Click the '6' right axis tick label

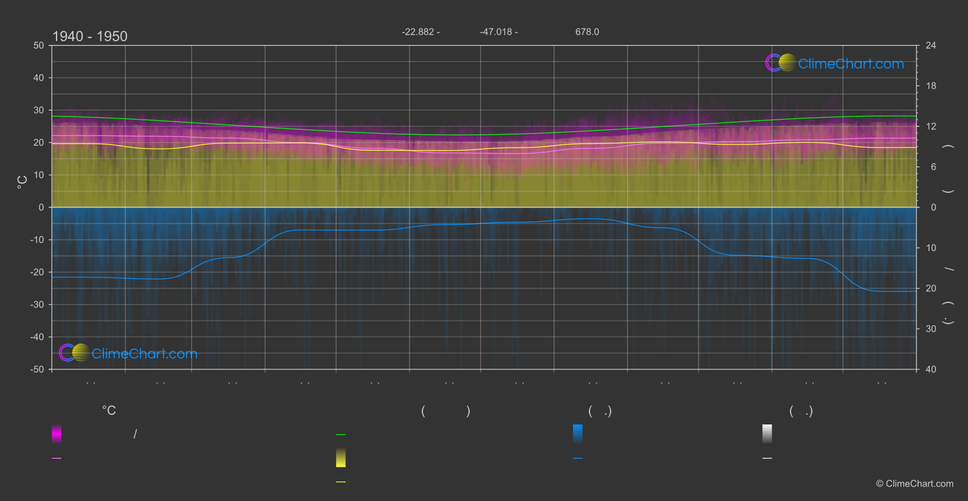933,167
